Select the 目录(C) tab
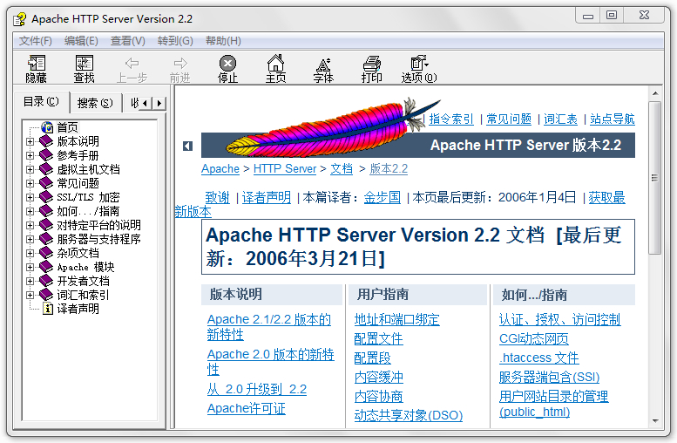677x443 pixels. click(41, 101)
